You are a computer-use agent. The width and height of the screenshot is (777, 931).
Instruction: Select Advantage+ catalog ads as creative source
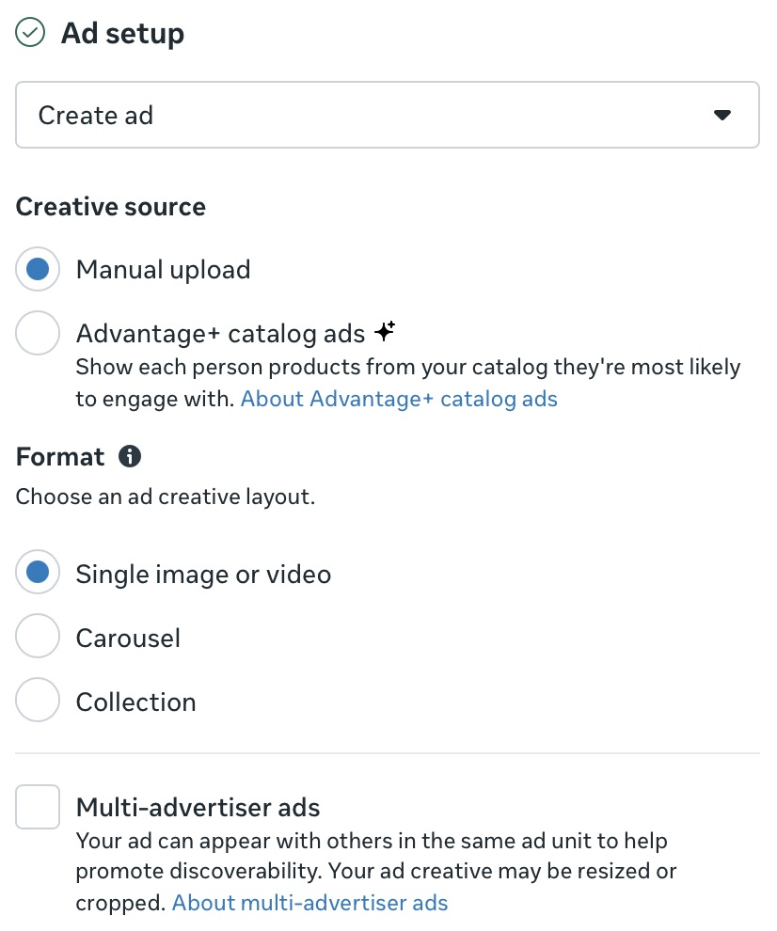[37, 333]
